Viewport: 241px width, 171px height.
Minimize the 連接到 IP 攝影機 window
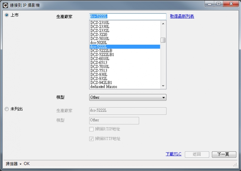click(x=210, y=4)
